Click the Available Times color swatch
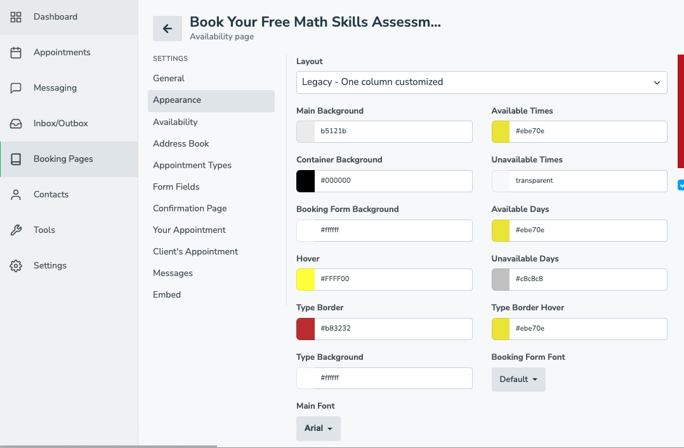 pos(501,132)
